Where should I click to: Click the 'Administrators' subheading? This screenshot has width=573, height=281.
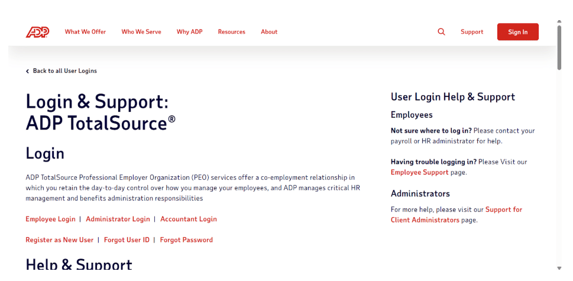coord(420,193)
